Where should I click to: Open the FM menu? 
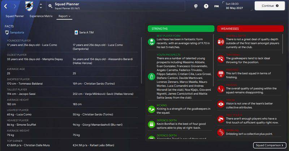coord(216,6)
